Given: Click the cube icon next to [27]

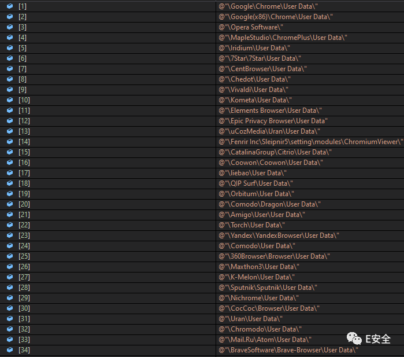Looking at the screenshot, I should pos(10,277).
